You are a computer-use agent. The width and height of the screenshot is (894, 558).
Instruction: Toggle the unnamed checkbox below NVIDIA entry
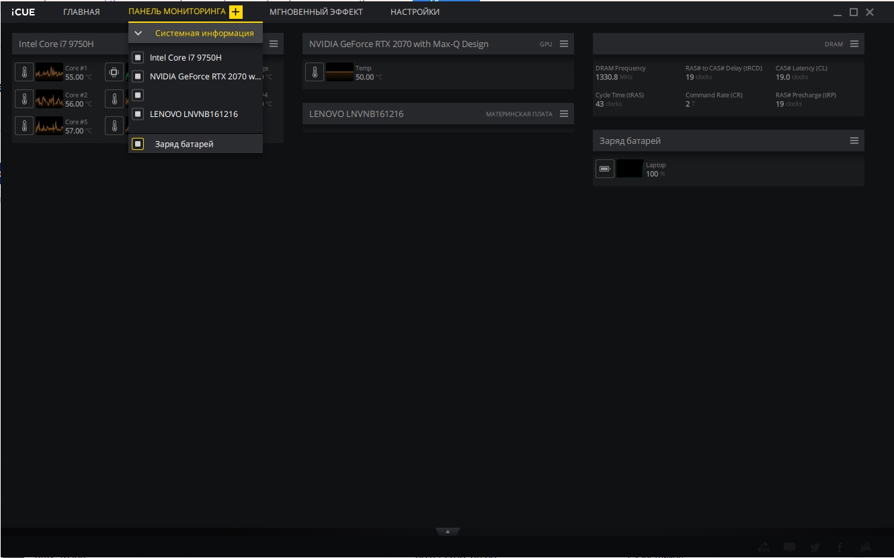(x=138, y=95)
